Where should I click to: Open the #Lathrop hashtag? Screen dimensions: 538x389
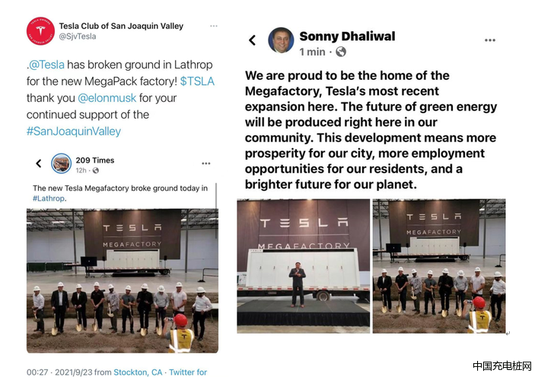point(49,198)
